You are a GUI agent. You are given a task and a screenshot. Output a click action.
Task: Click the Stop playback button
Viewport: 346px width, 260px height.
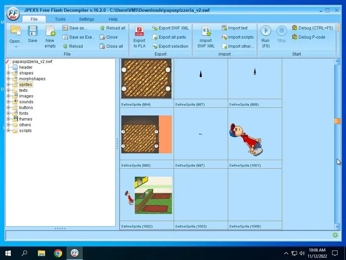tap(281, 34)
